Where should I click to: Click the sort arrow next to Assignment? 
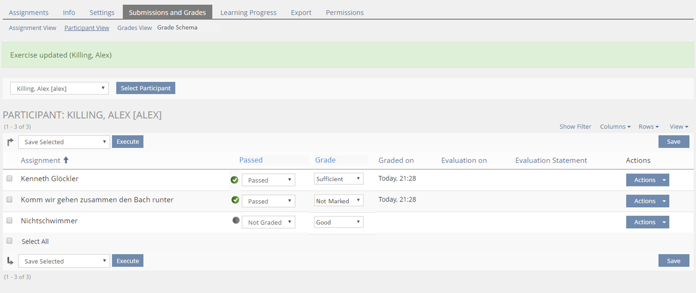tap(66, 160)
